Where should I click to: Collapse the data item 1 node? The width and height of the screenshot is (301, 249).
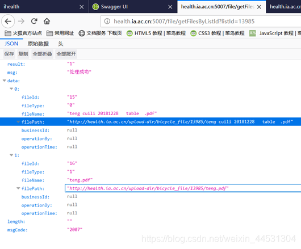(11, 155)
